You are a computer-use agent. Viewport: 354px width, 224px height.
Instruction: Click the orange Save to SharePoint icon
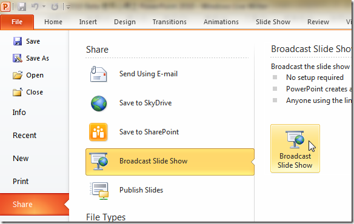pos(98,132)
